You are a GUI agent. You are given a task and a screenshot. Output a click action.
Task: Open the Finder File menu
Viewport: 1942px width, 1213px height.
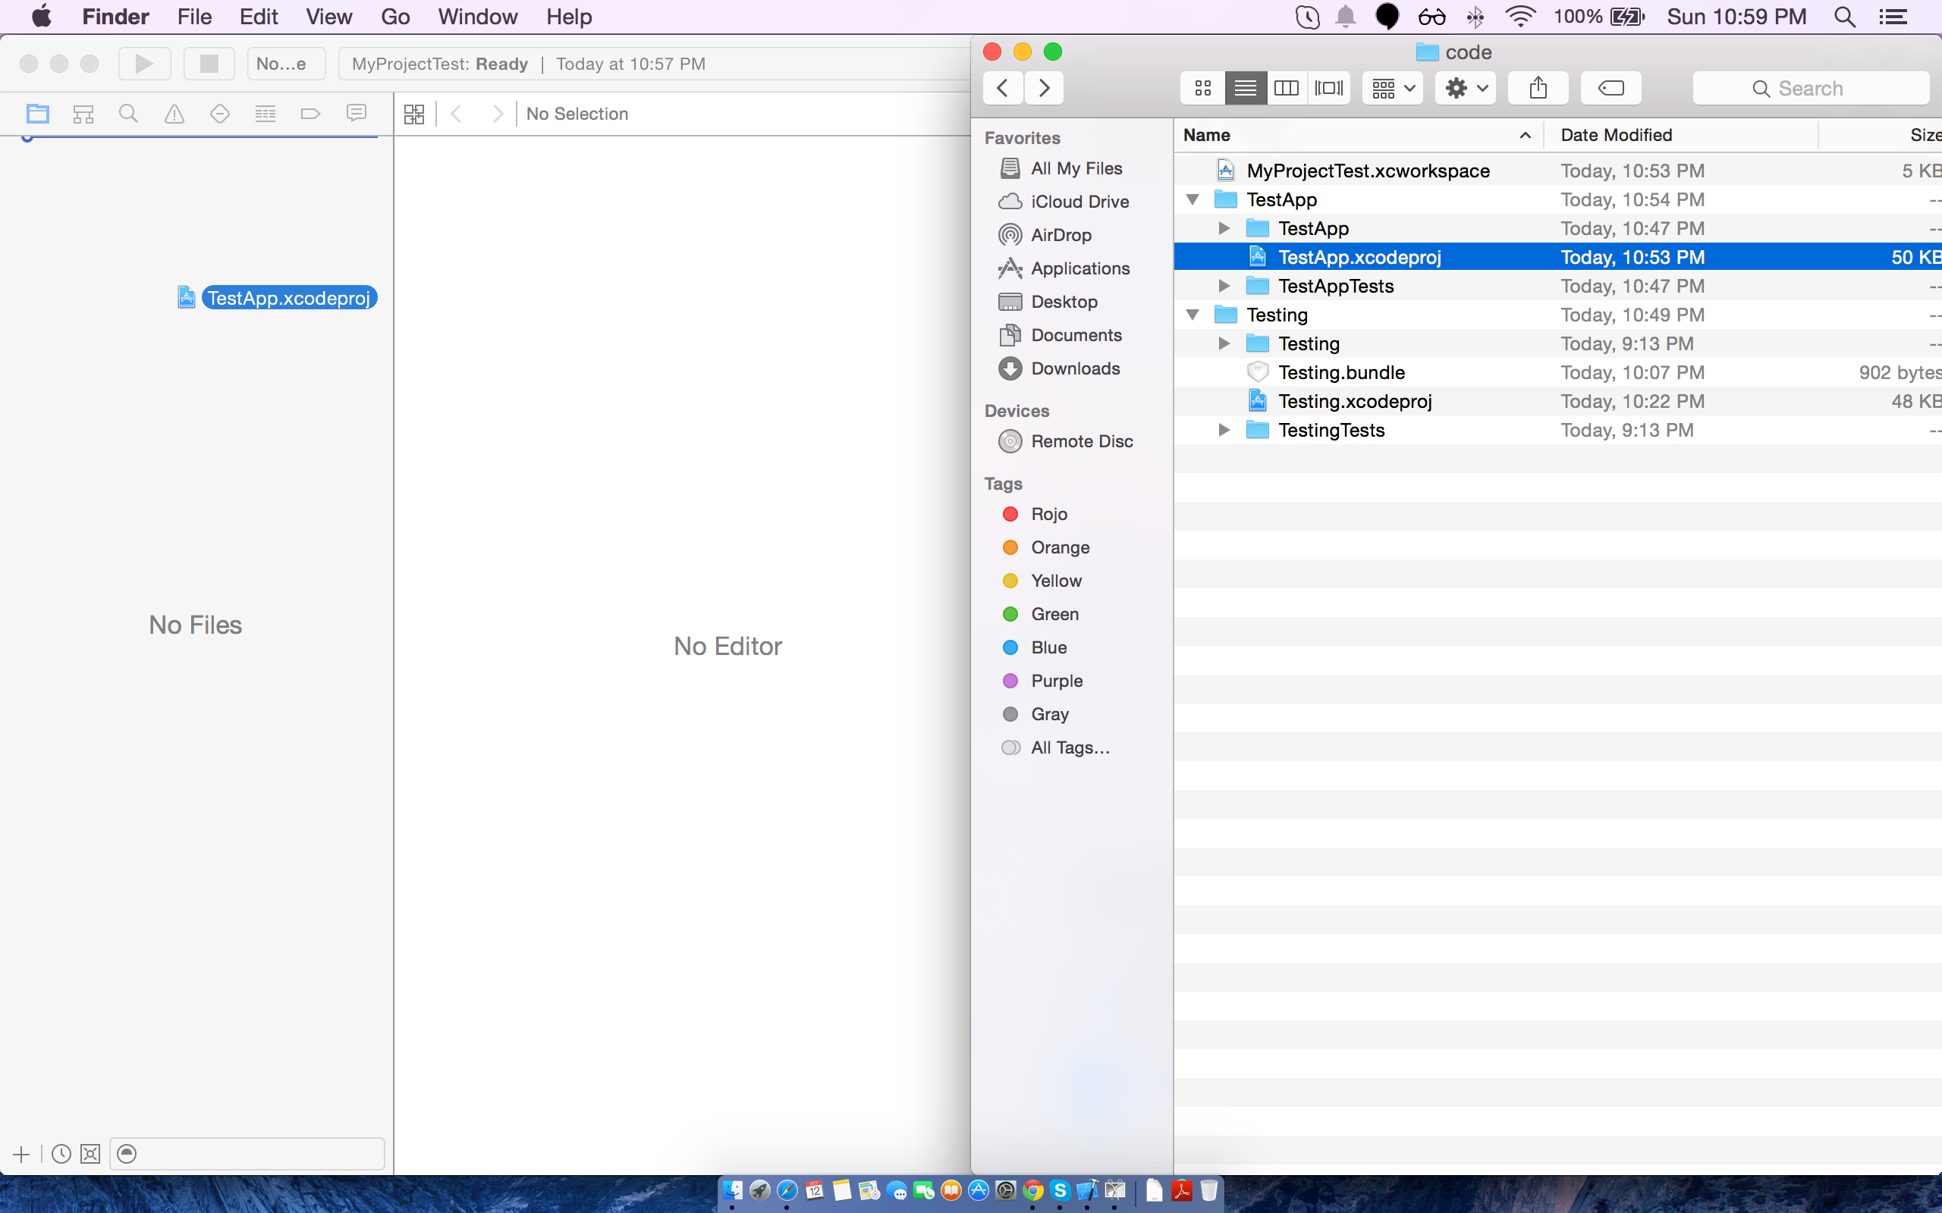(x=194, y=17)
